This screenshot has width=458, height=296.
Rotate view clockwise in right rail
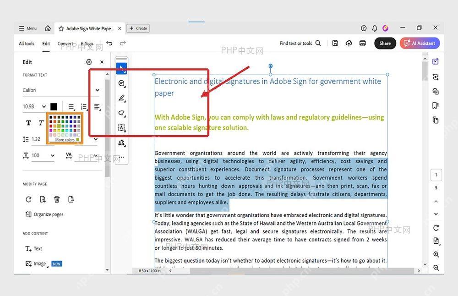pos(436,228)
